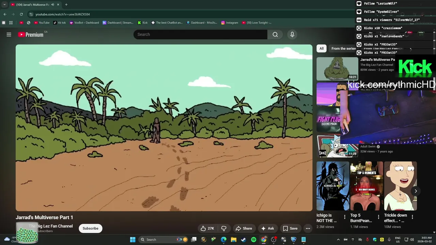Open more actions three-dot menu under video
The image size is (436, 245).
308,228
